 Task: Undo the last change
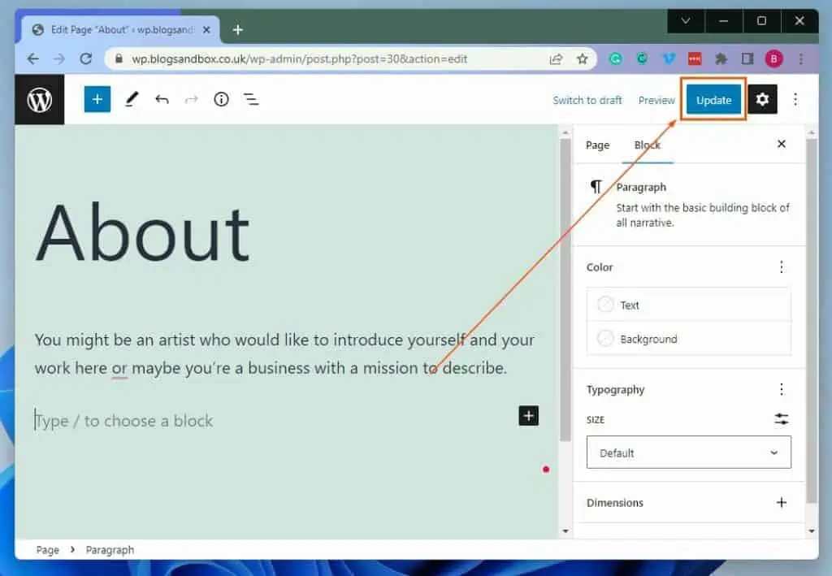coord(162,99)
